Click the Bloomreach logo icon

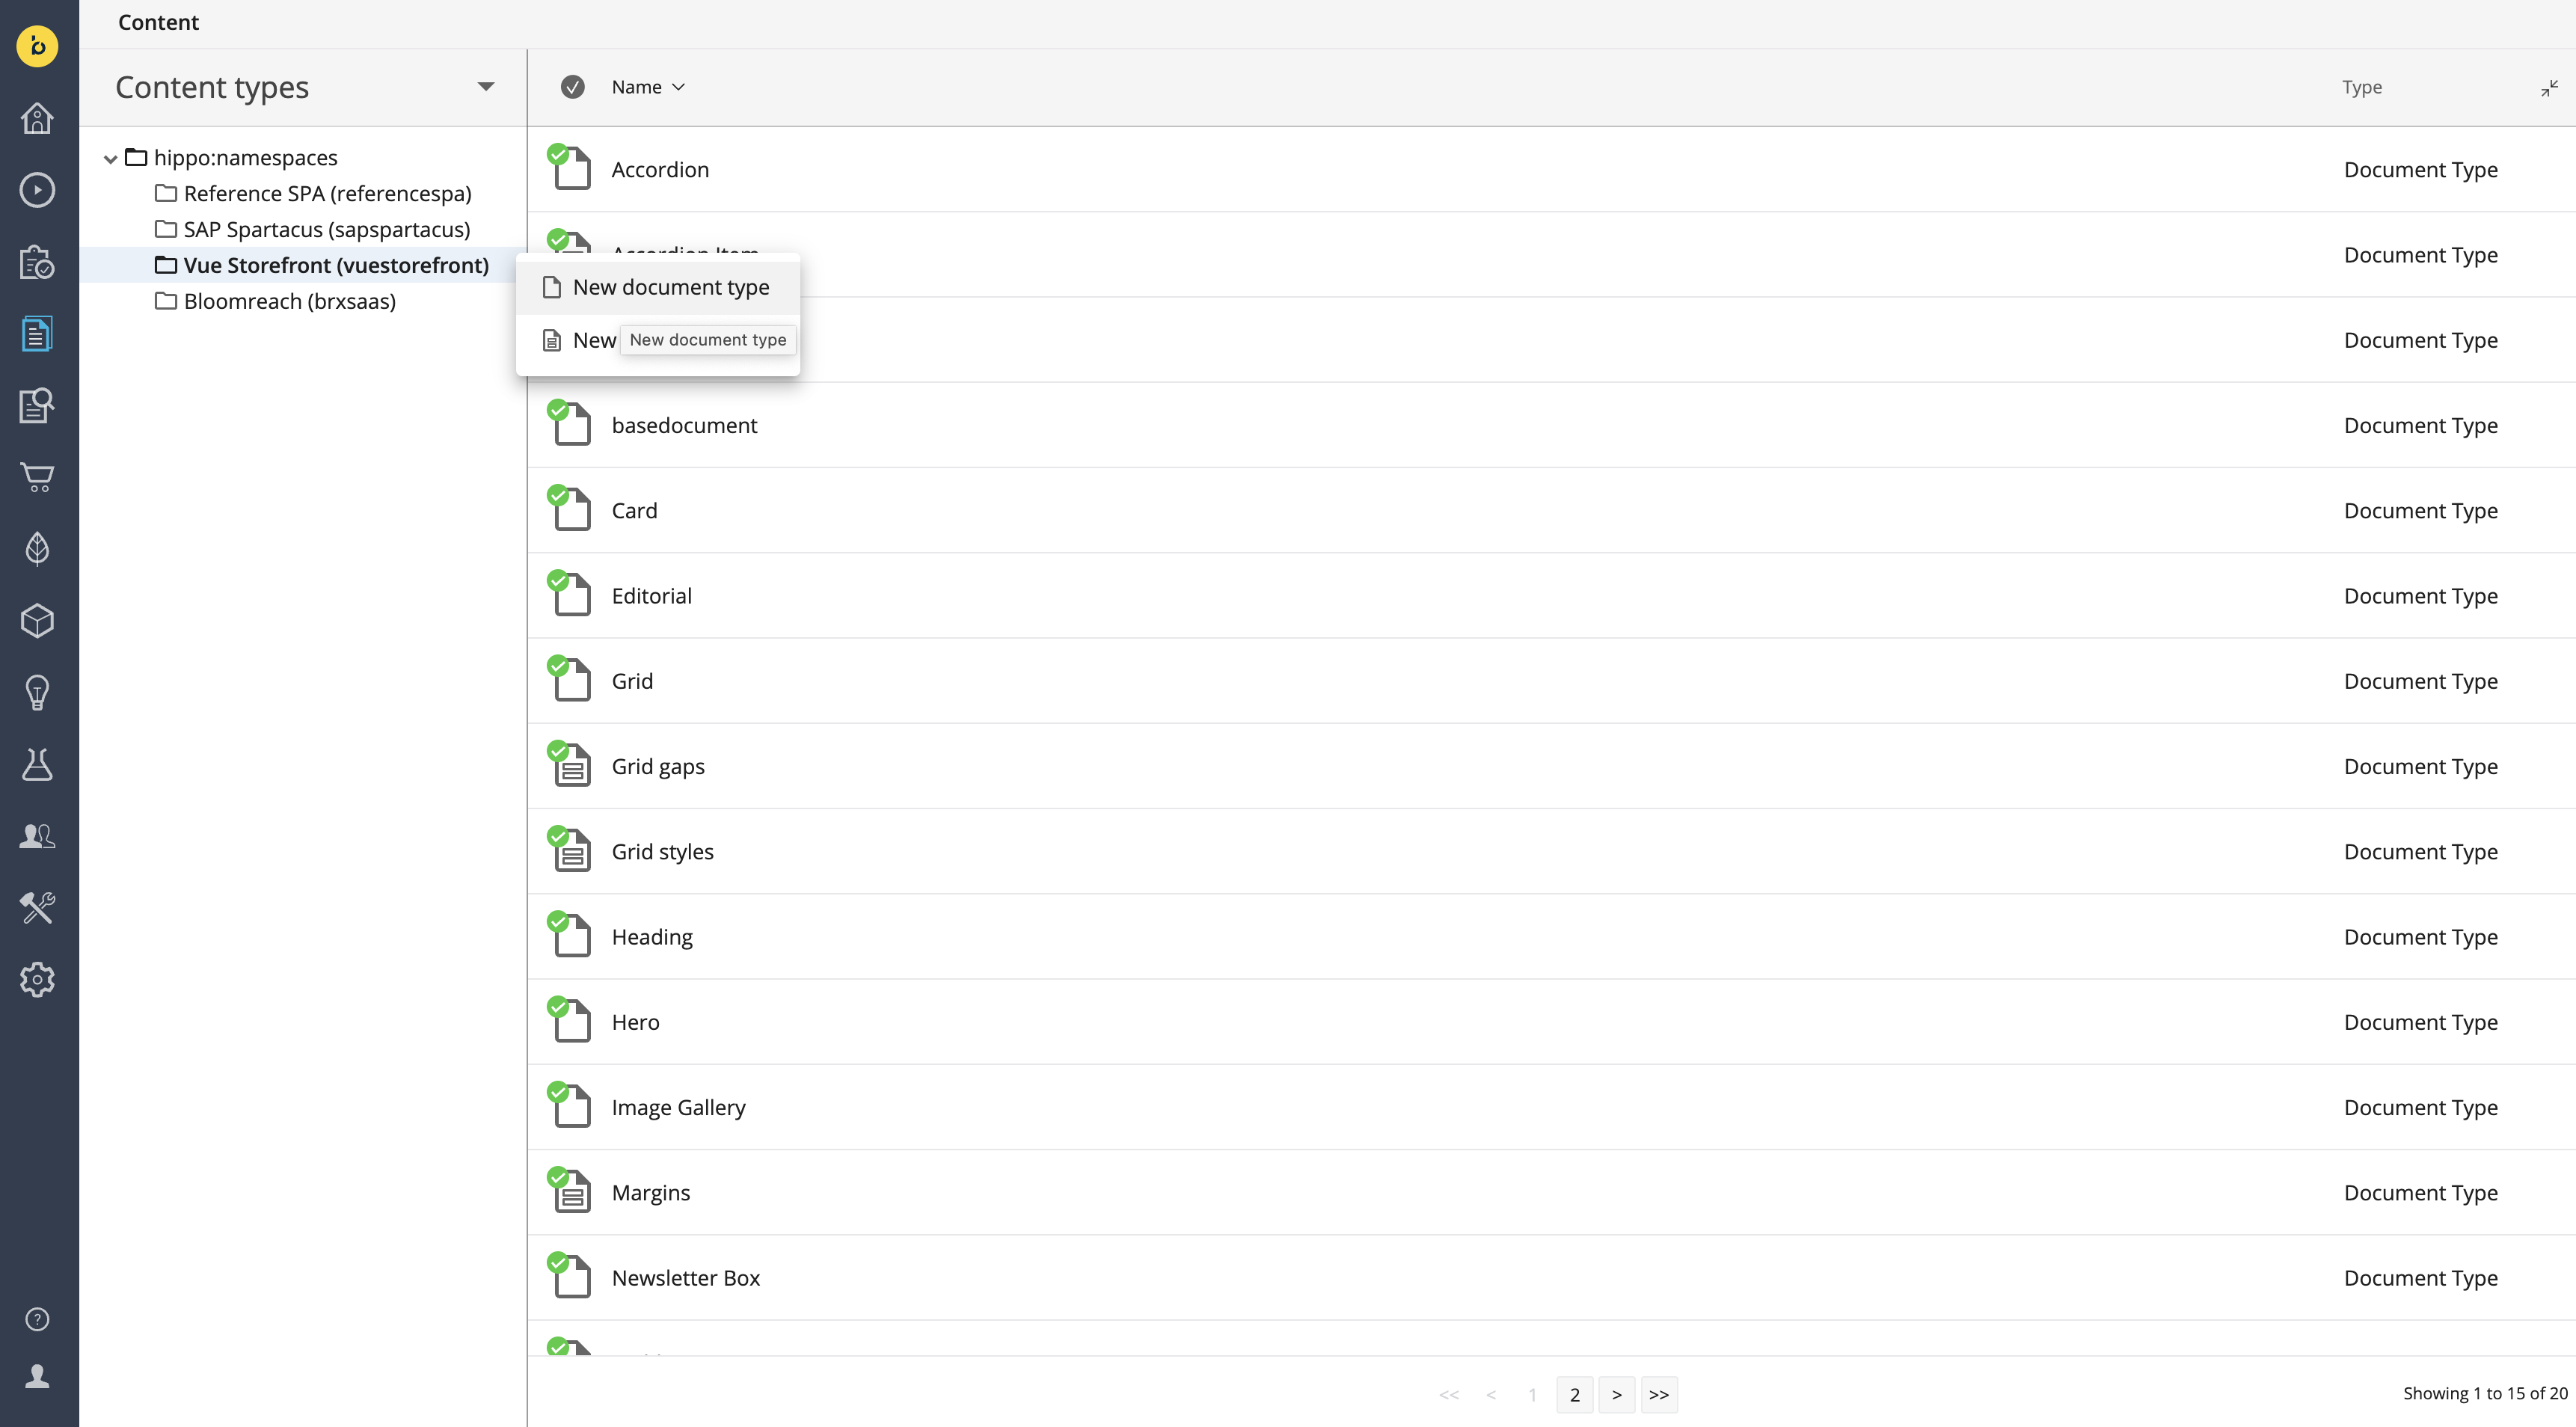37,46
